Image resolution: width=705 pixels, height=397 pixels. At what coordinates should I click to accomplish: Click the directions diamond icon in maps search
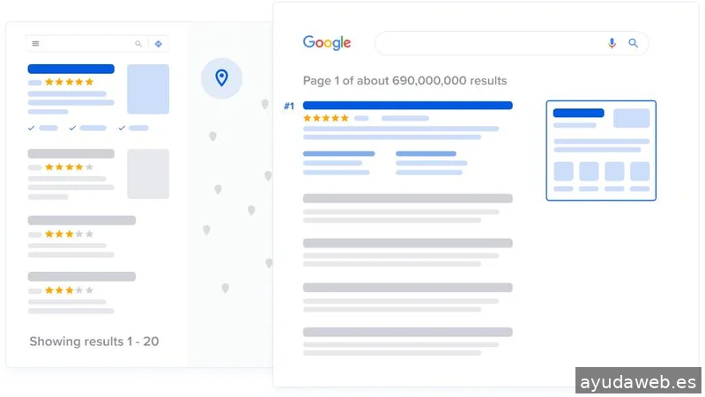point(159,43)
